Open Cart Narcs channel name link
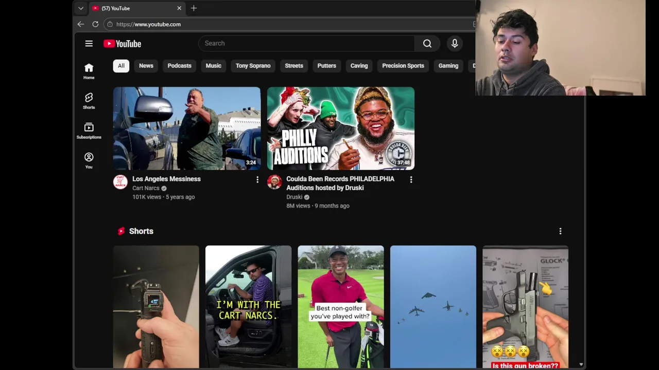 pos(146,188)
